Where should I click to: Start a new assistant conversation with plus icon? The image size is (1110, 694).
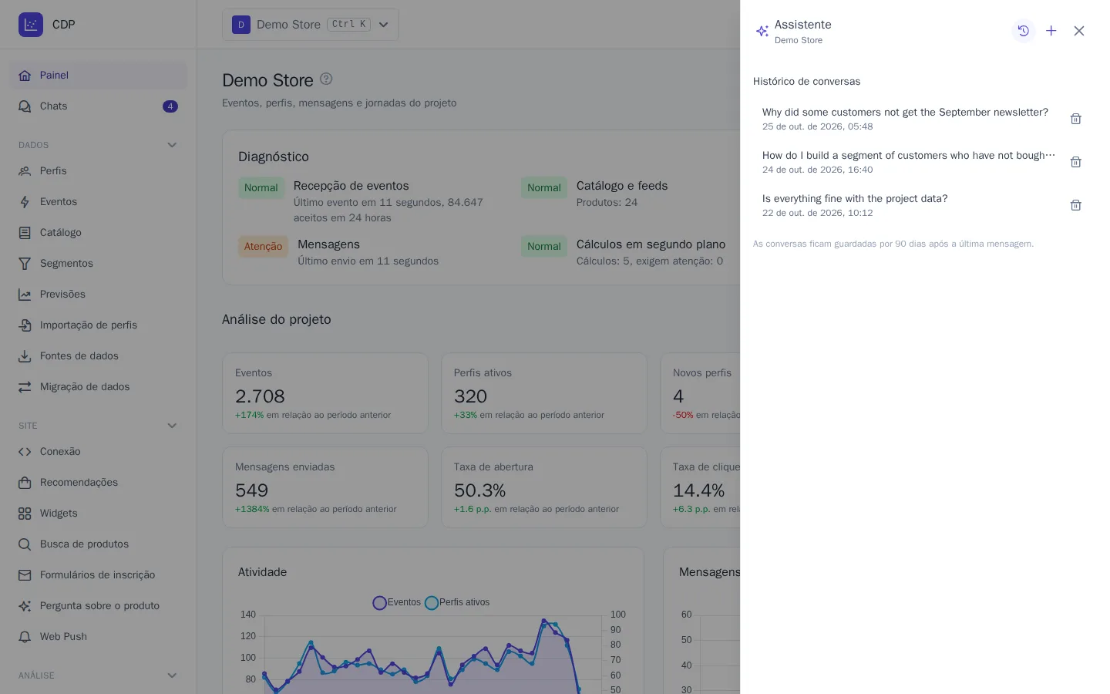[x=1051, y=31]
